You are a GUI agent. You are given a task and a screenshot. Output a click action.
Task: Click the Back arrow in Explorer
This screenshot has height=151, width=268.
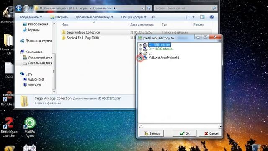19,8
